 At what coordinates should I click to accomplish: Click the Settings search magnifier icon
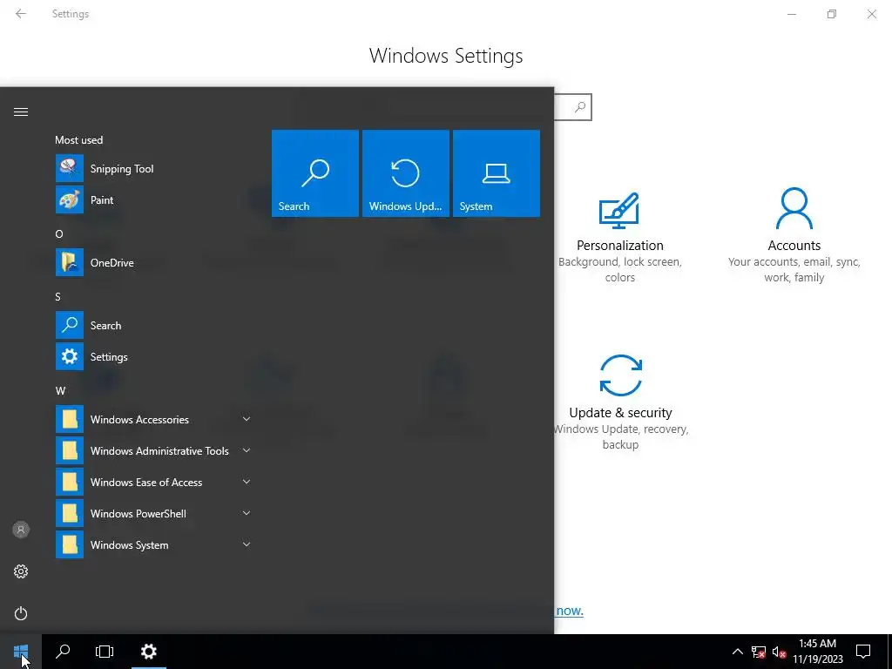click(580, 107)
